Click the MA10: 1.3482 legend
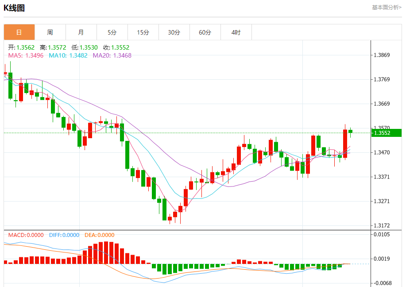 pyautogui.click(x=68, y=55)
